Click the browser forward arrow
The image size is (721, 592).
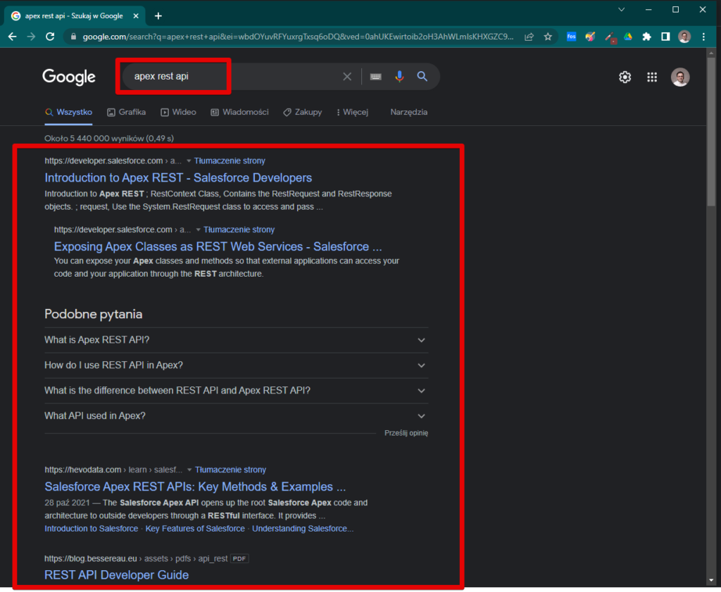[x=31, y=37]
